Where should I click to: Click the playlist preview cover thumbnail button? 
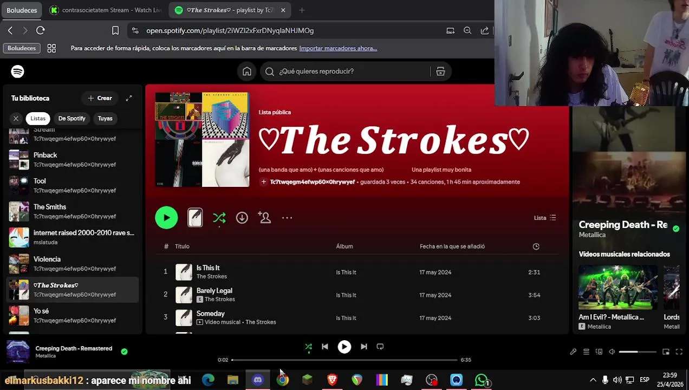[195, 218]
